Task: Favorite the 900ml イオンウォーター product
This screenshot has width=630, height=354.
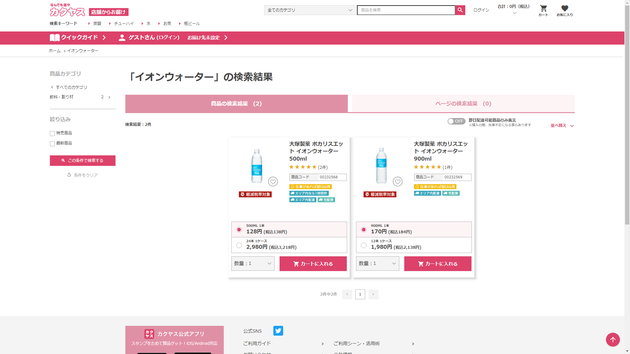Action: (x=397, y=182)
